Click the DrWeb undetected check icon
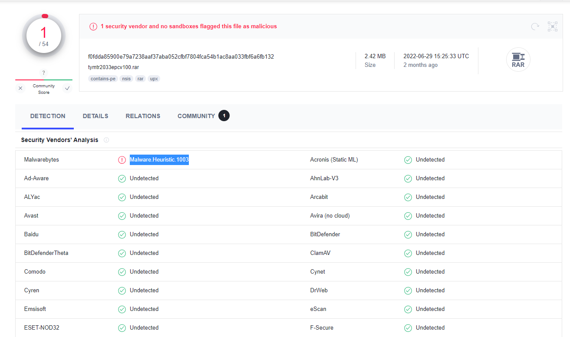The image size is (570, 337). pyautogui.click(x=408, y=291)
